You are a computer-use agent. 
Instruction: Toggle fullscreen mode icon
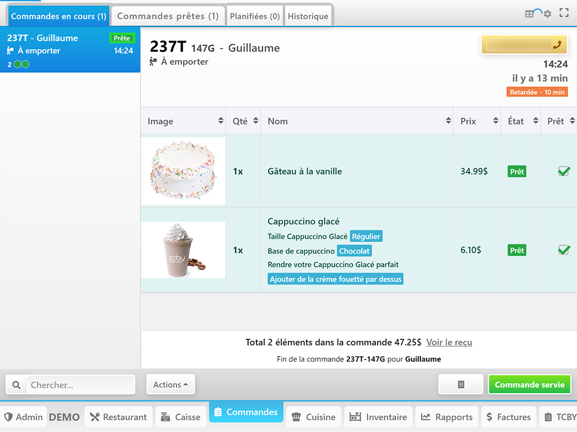click(564, 13)
